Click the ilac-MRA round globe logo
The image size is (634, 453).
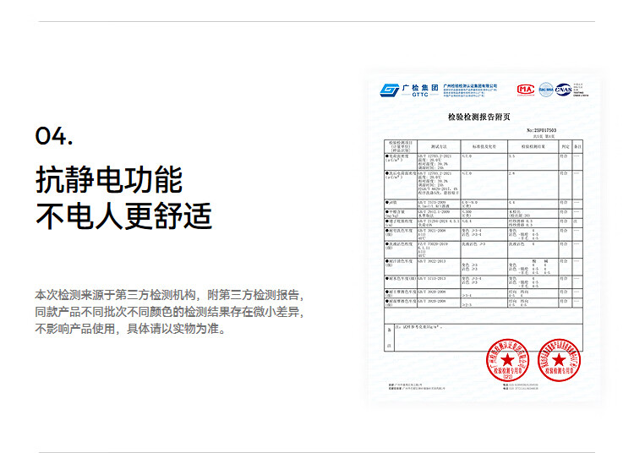click(x=546, y=90)
